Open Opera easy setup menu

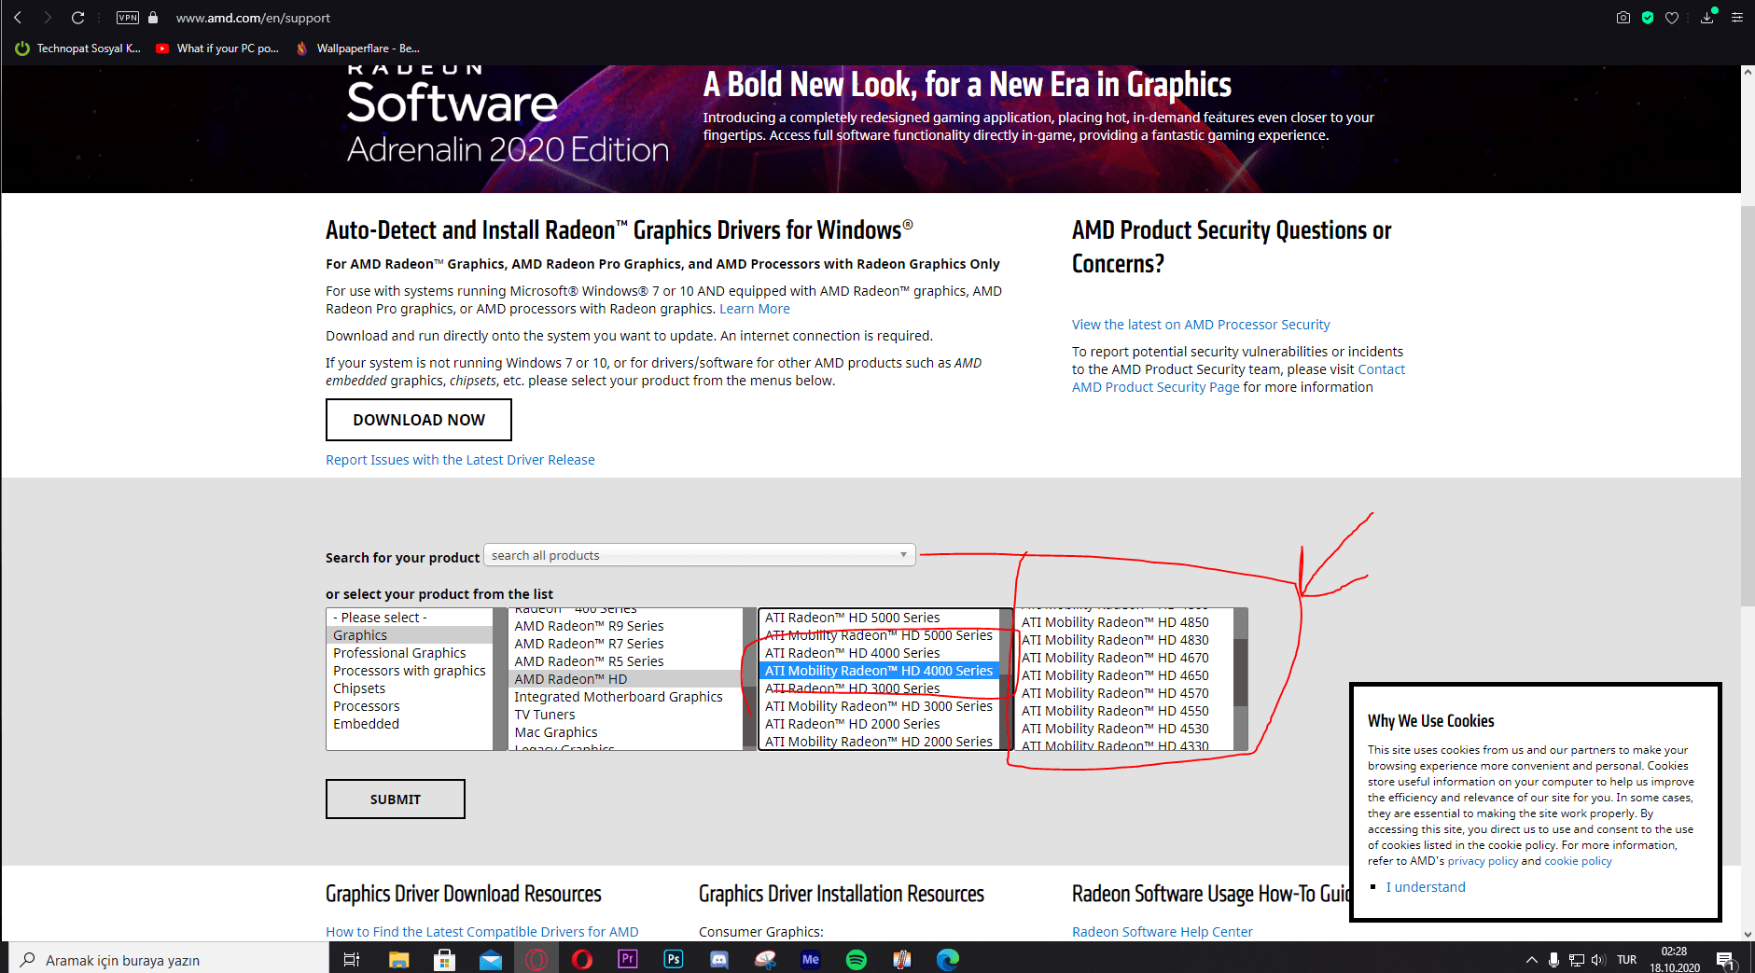[1737, 18]
